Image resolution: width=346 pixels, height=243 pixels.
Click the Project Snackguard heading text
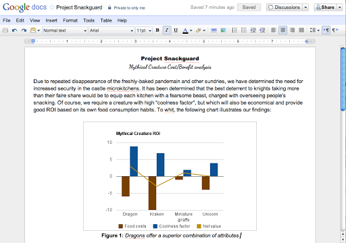[170, 59]
